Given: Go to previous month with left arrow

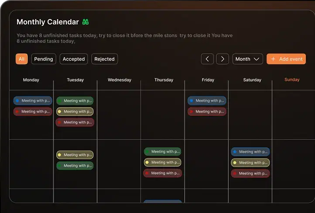Looking at the screenshot, I should pos(207,59).
